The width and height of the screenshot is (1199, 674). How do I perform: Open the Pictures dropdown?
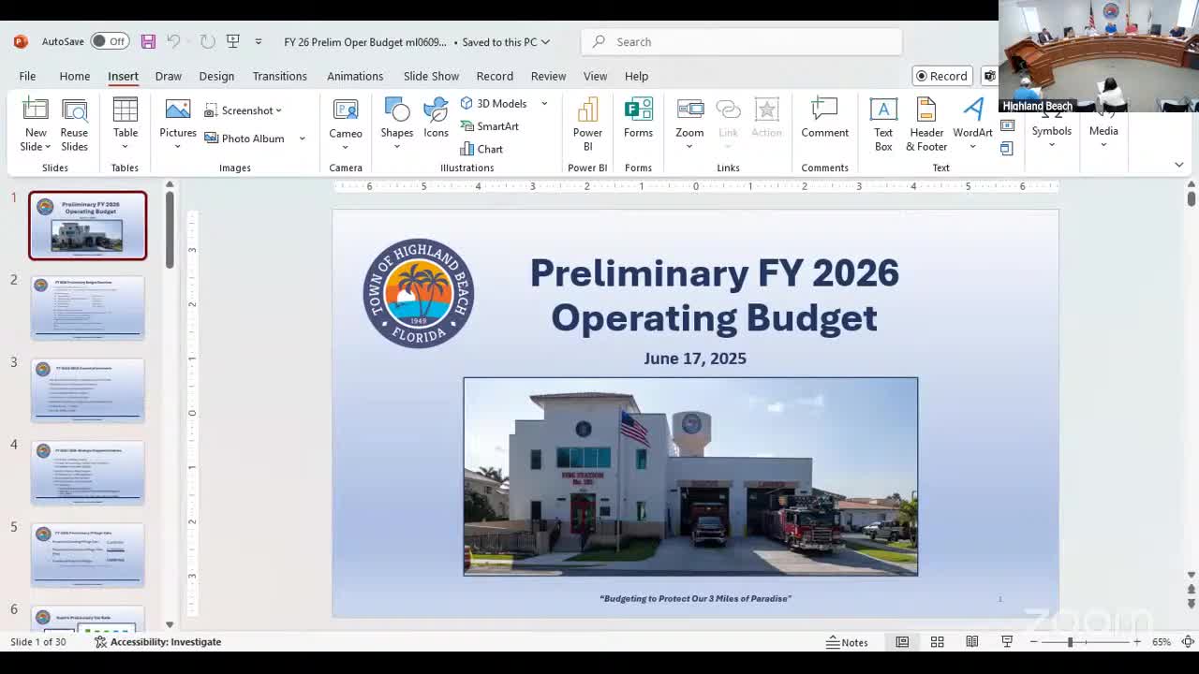[x=177, y=146]
